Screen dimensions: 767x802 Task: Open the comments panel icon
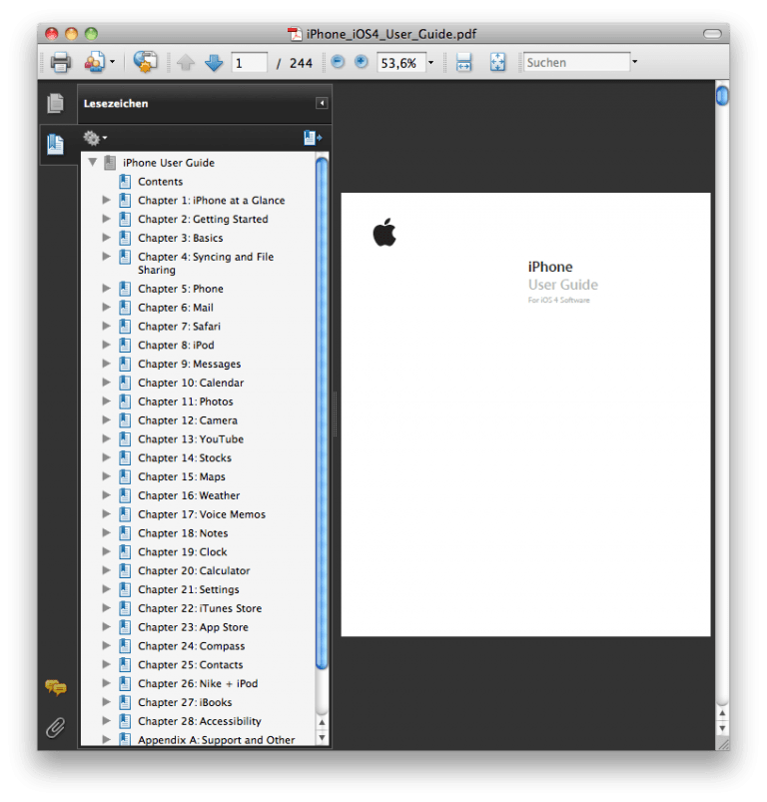coord(55,688)
